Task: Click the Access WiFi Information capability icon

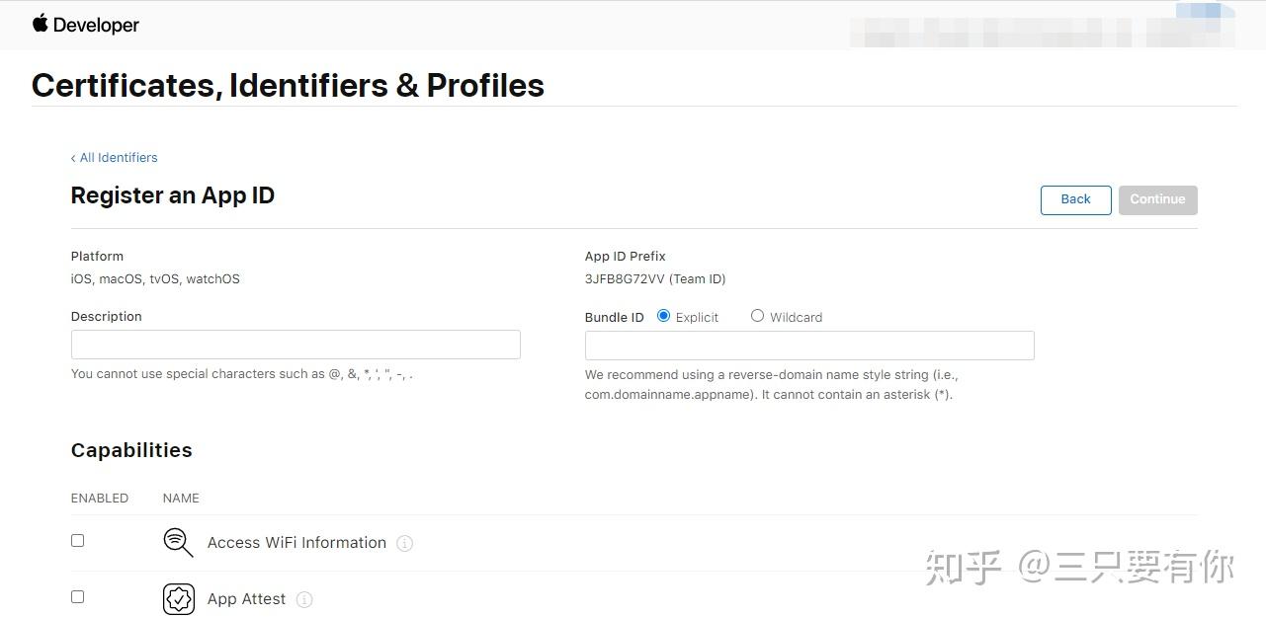Action: point(178,542)
